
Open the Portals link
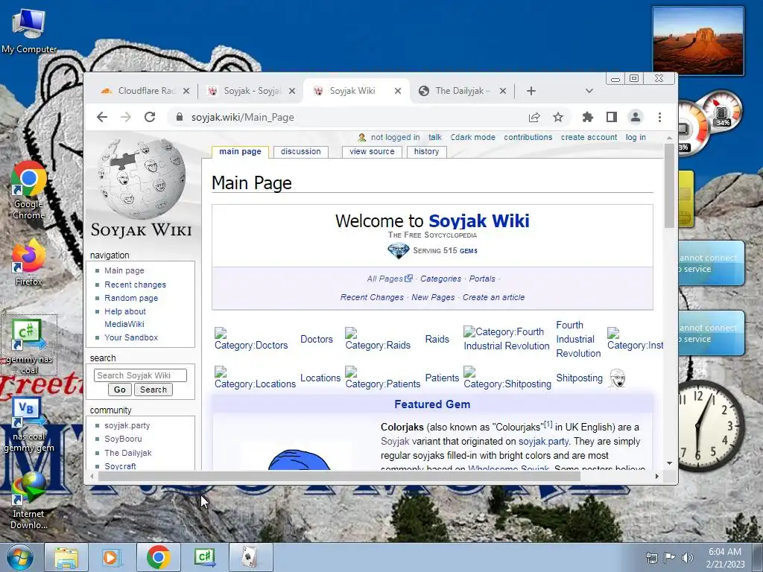click(x=482, y=279)
